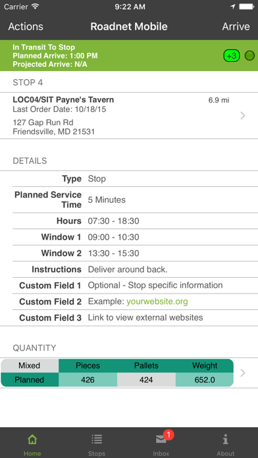258x458 pixels.
Task: Expand the Quantity table chevron
Action: pyautogui.click(x=242, y=373)
